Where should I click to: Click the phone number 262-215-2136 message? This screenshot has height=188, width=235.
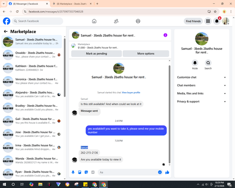click(x=89, y=153)
